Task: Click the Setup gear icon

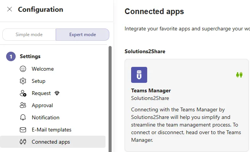Action: tap(23, 81)
